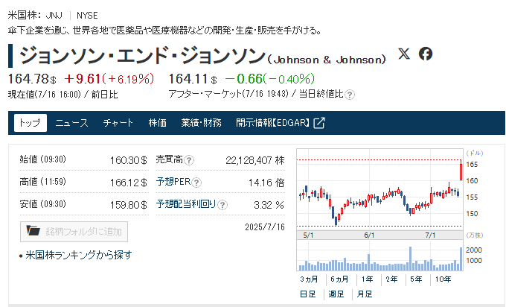Show the 1年 chart range
Image resolution: width=506 pixels, height=307 pixels.
pyautogui.click(x=368, y=279)
